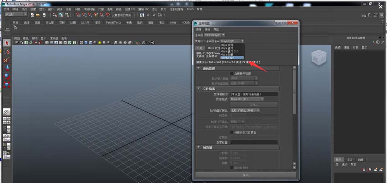Click the 关闭 button at dialog bottom
The height and width of the screenshot is (183, 387).
click(x=246, y=175)
